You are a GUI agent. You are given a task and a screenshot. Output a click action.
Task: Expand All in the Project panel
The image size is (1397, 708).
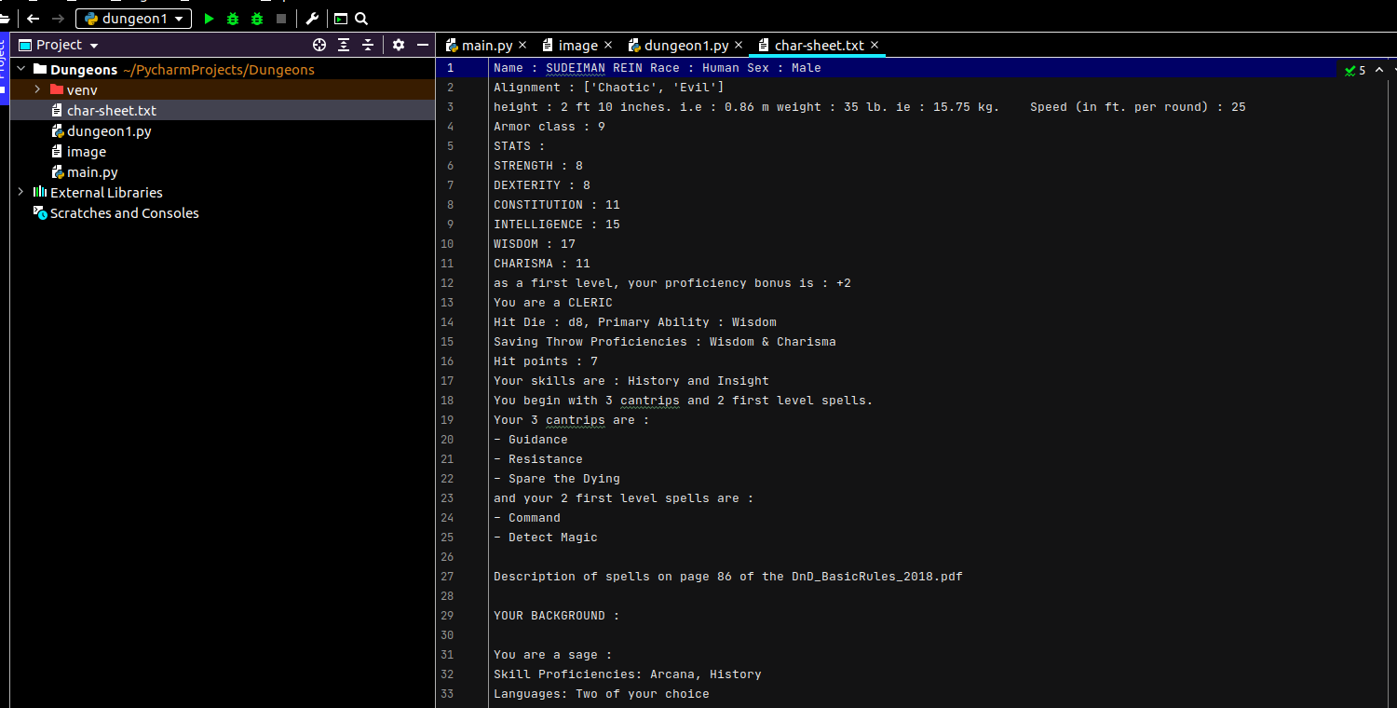pos(344,45)
